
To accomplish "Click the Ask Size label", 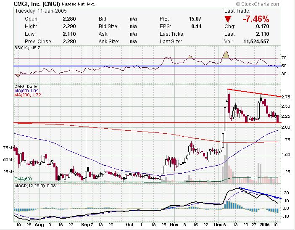I will (x=109, y=41).
